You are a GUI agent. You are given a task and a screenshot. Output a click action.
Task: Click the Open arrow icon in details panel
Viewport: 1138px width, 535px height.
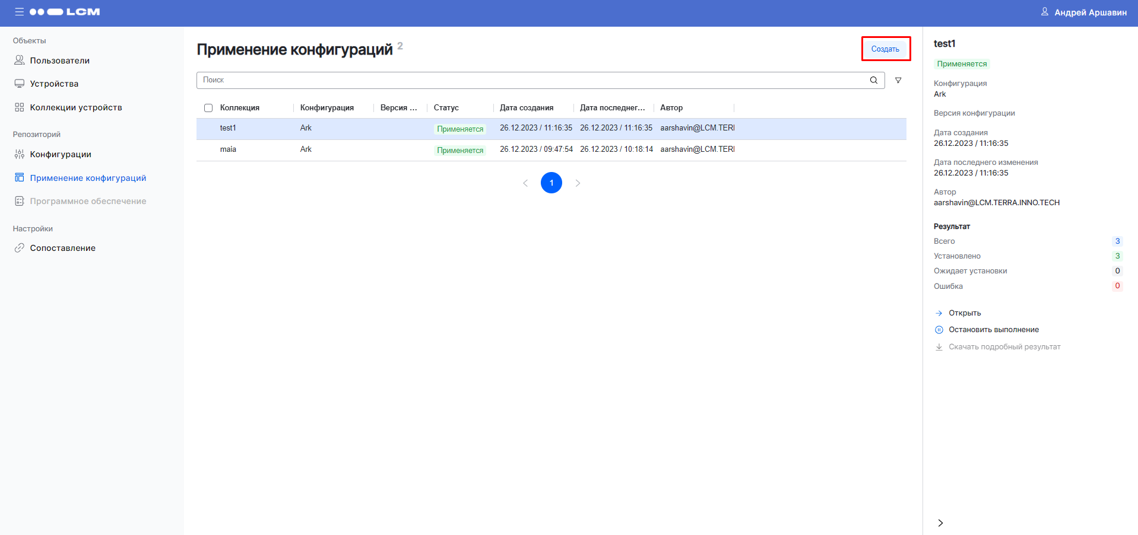pyautogui.click(x=939, y=313)
